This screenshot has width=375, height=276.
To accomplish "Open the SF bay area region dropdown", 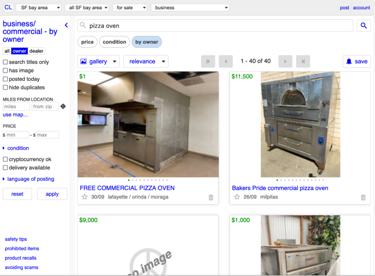I will (x=38, y=7).
